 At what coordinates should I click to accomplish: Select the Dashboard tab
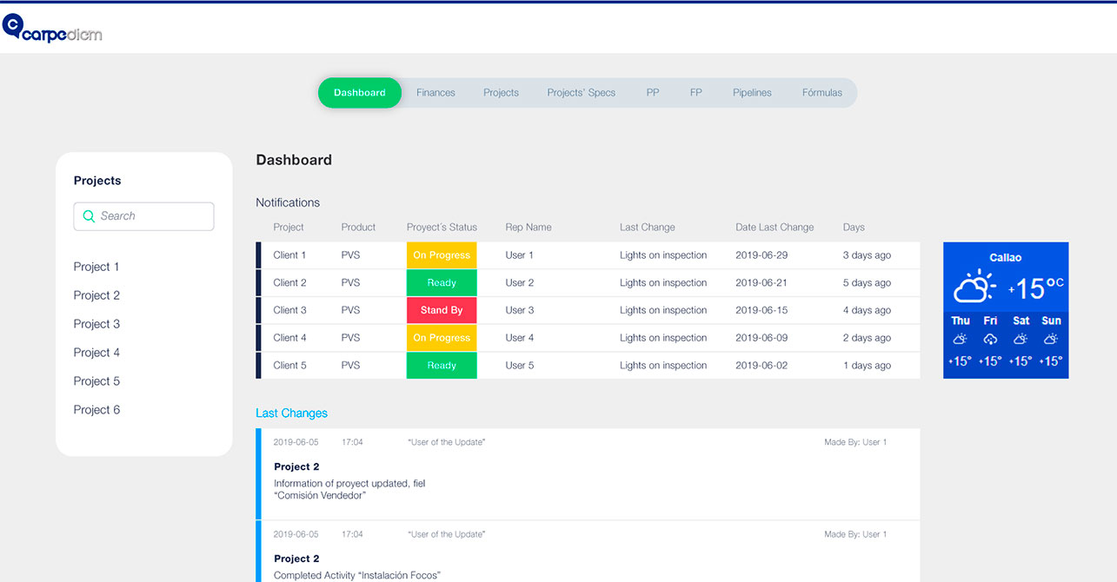359,93
